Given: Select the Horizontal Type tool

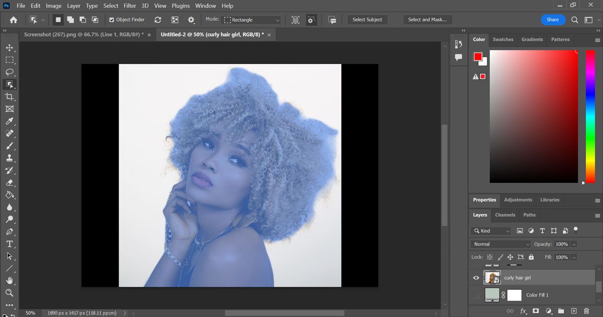Looking at the screenshot, I should [9, 244].
